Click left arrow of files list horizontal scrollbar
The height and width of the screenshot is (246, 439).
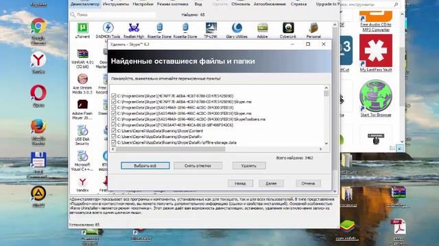[x=113, y=149]
